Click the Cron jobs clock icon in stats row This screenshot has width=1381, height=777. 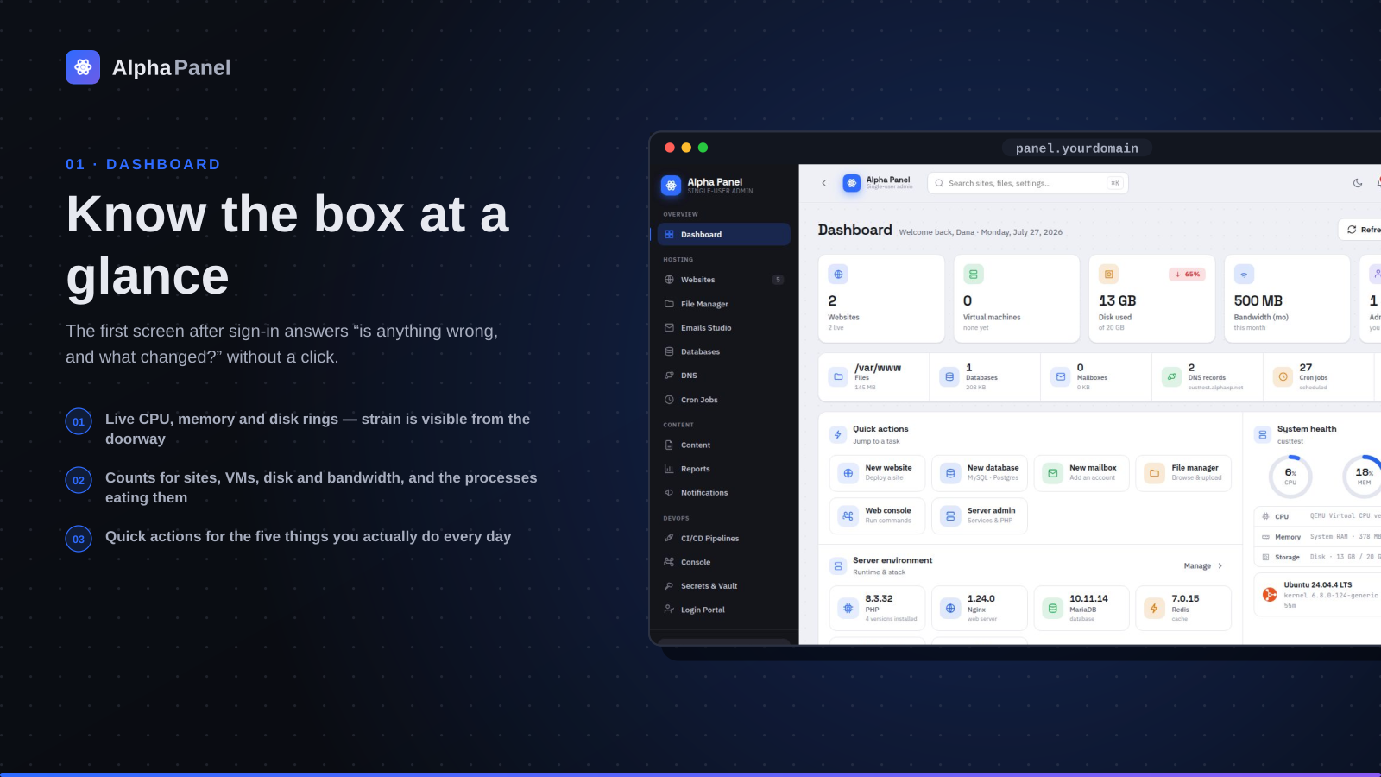point(1283,377)
